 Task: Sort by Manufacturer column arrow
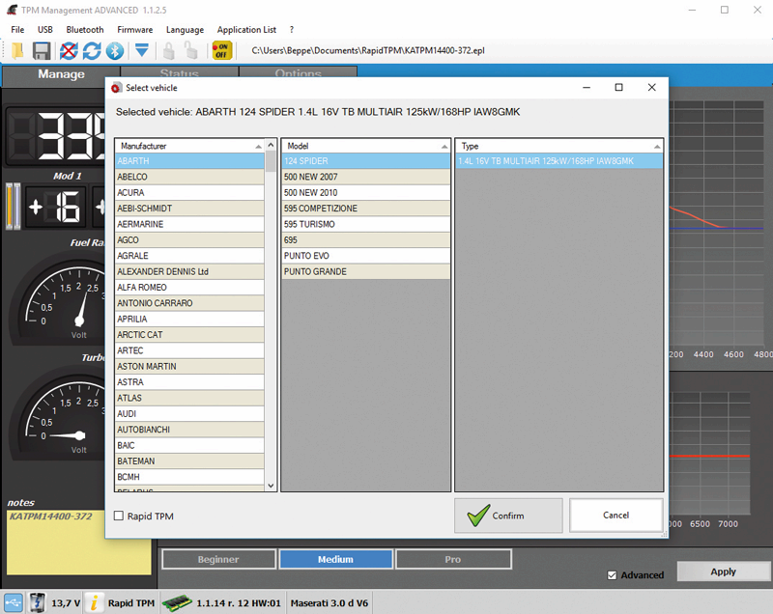(x=258, y=146)
